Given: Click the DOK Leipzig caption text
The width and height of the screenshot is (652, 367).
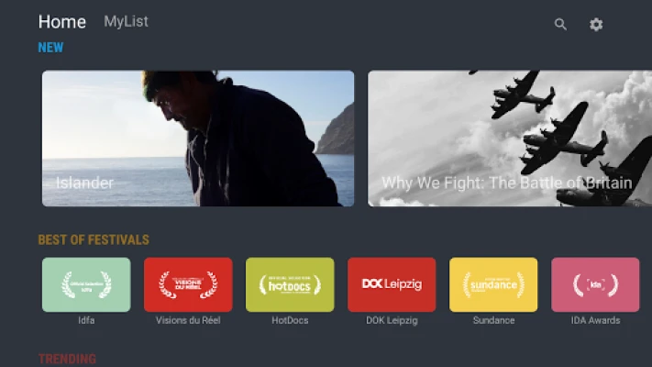Looking at the screenshot, I should click(x=392, y=320).
